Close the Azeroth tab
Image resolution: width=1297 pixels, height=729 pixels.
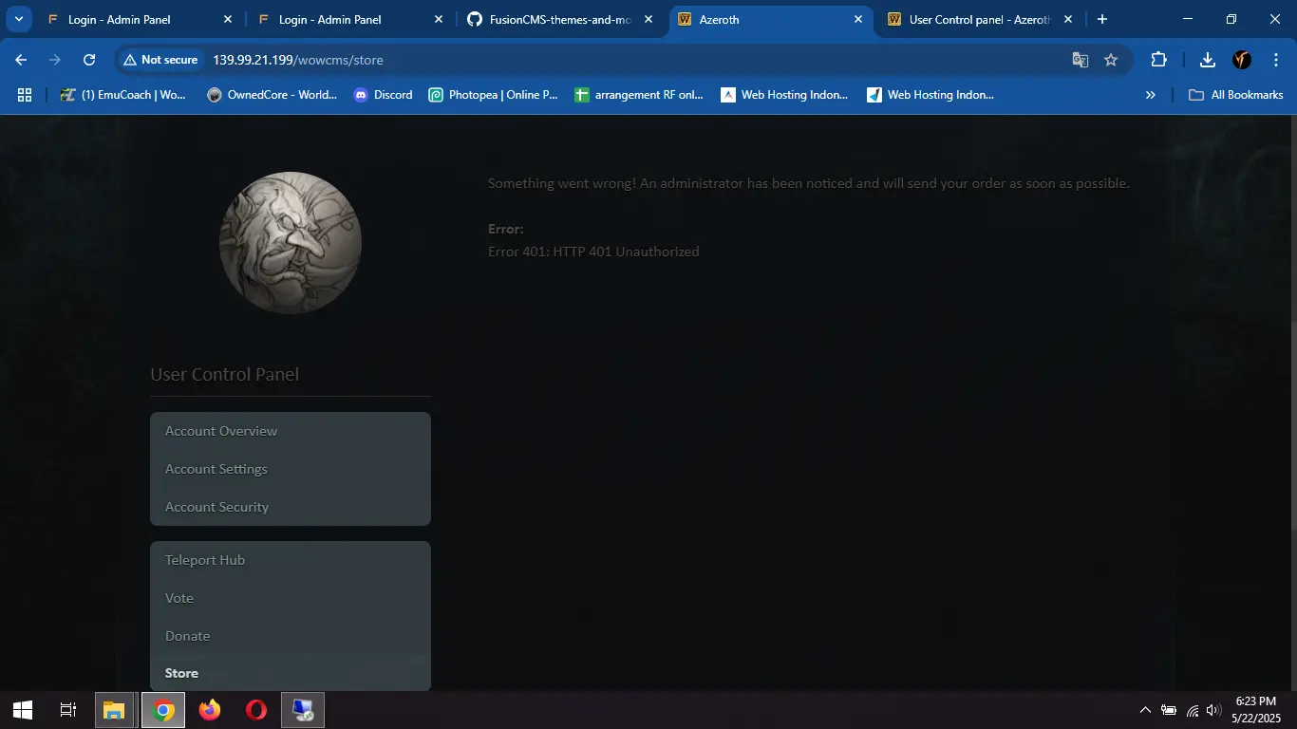(x=858, y=19)
